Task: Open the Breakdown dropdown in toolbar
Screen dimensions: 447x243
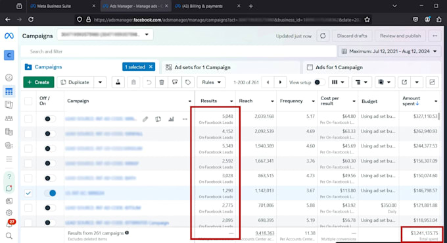Action: point(361,82)
